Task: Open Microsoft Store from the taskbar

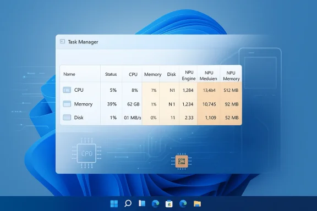Action: [x=169, y=203]
